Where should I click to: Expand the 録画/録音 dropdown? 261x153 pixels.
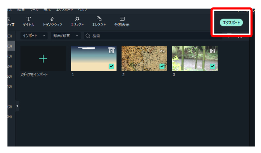click(66, 36)
